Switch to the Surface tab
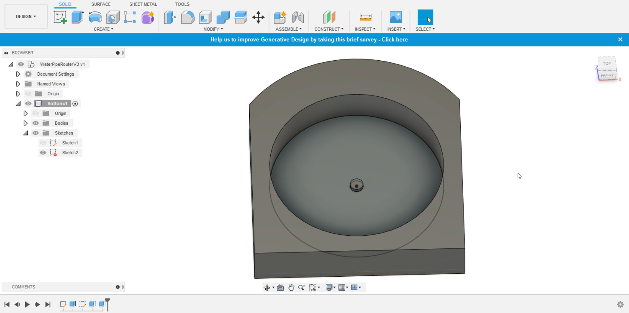The image size is (629, 313). [x=101, y=4]
